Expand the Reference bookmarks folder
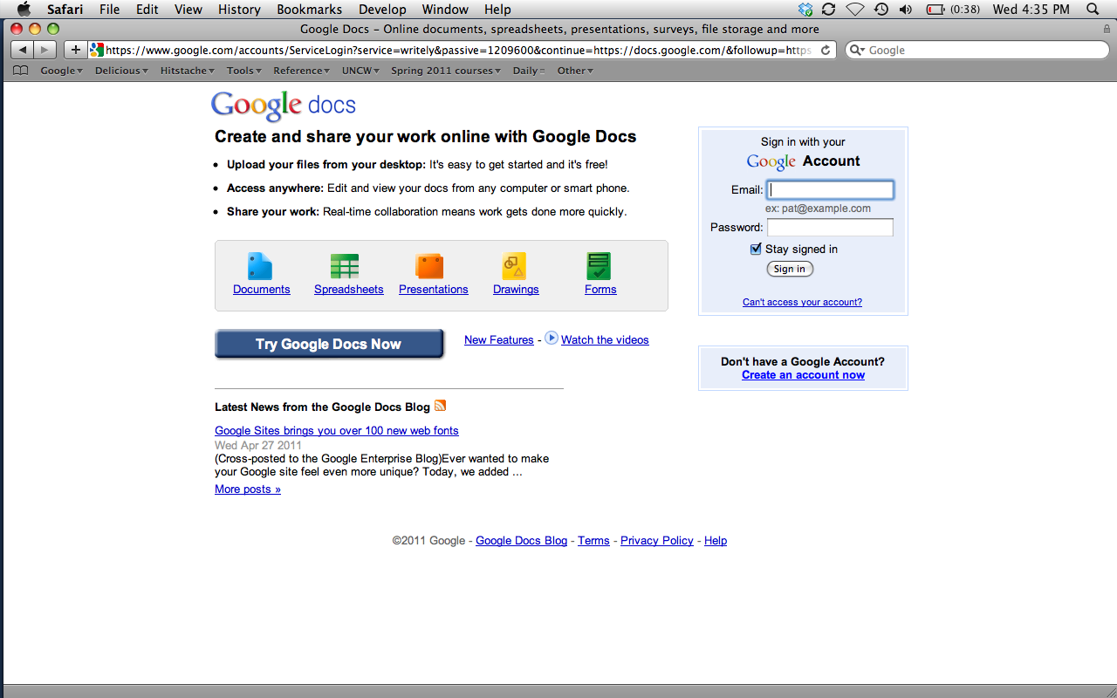 [x=302, y=71]
